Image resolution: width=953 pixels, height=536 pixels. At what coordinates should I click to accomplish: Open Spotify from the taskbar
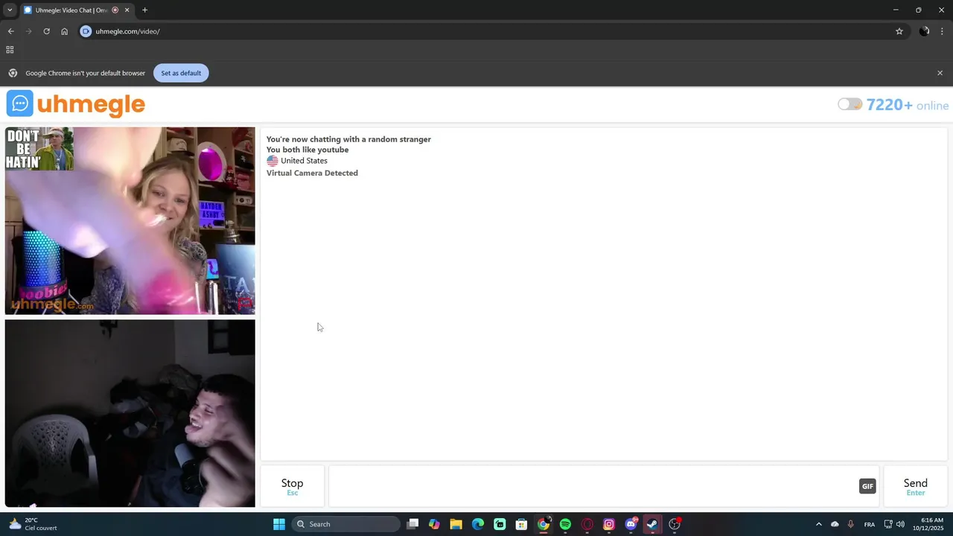click(565, 524)
